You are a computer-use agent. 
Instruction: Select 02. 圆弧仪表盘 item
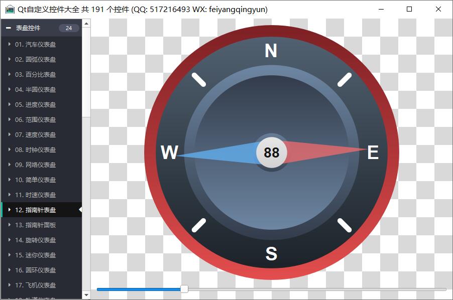pyautogui.click(x=35, y=60)
